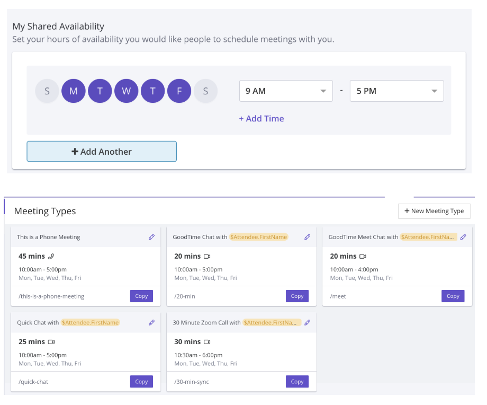The width and height of the screenshot is (487, 405).
Task: Open Quick Chat editor with pencil icon
Action: coord(151,323)
